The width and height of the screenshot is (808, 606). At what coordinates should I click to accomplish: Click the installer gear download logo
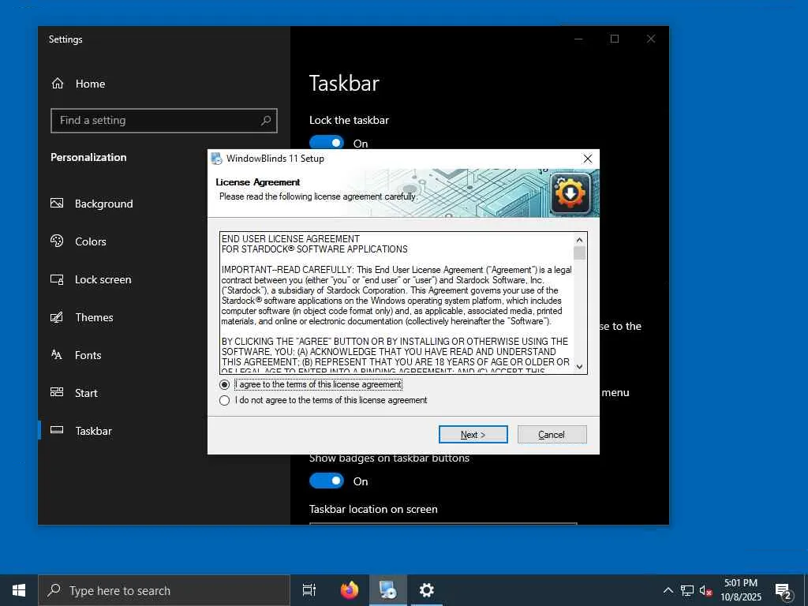tap(570, 194)
